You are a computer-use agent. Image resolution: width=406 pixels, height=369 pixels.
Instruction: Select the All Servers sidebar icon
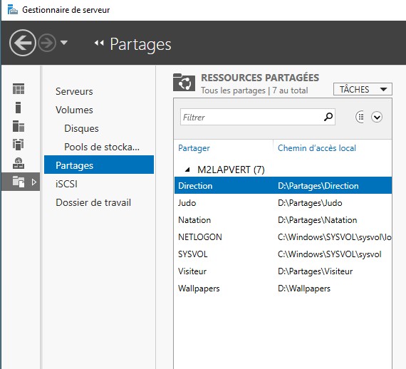pyautogui.click(x=19, y=126)
